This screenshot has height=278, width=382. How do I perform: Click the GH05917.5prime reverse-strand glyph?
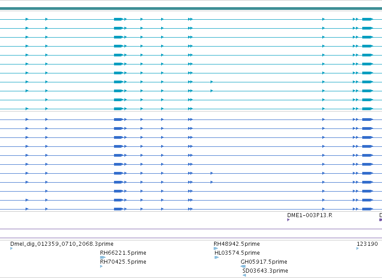coord(243,266)
